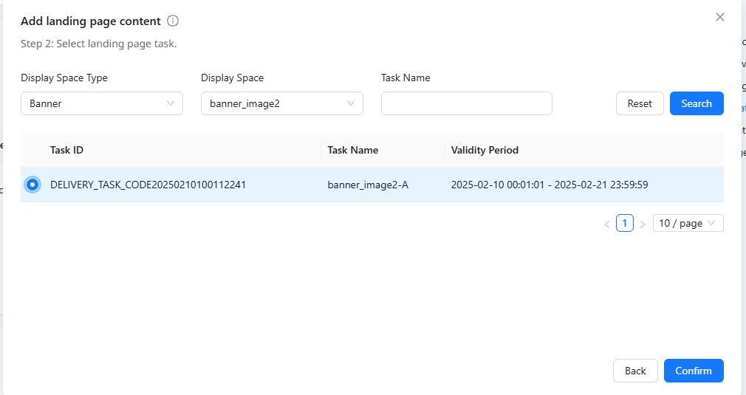Click the validity period date range cell
This screenshot has height=395, width=746.
pos(550,185)
